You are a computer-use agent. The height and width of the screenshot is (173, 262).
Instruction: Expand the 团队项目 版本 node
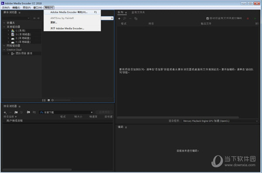coord(8,54)
